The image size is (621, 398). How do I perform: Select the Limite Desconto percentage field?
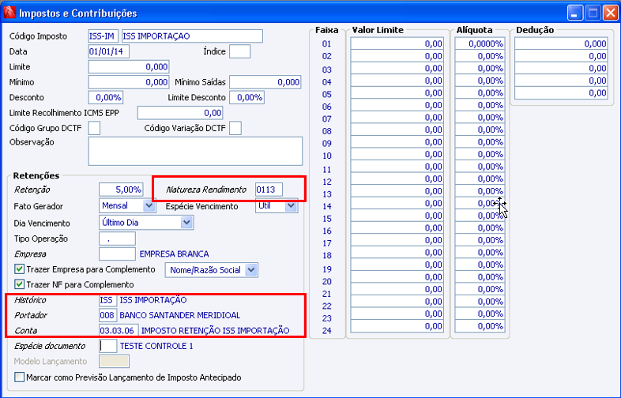pos(247,97)
